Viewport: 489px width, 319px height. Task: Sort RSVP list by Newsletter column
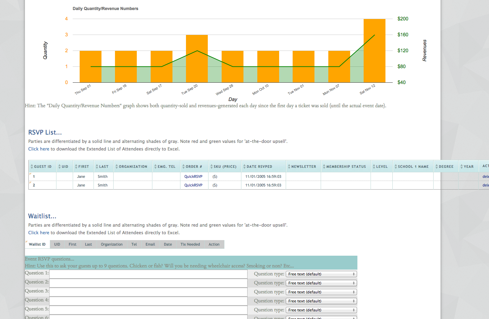(x=303, y=166)
